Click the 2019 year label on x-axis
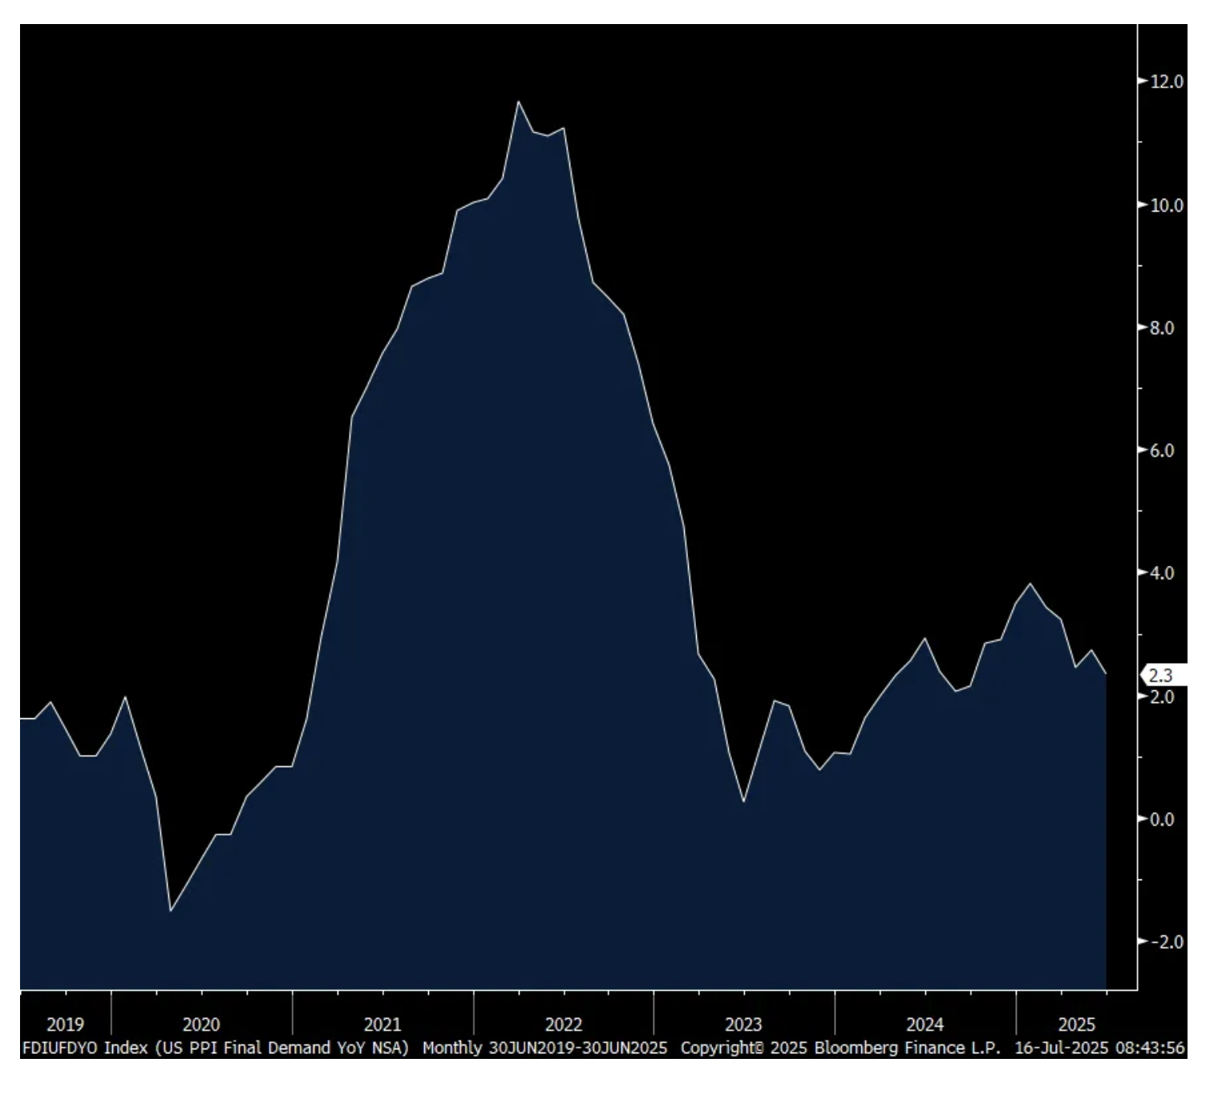This screenshot has height=1095, width=1222. tap(65, 1024)
